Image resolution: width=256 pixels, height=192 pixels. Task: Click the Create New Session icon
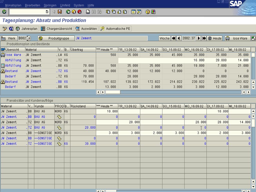(x=133, y=12)
